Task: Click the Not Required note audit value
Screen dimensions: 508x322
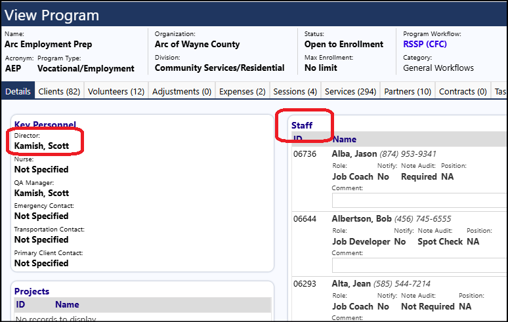Action: click(x=428, y=306)
